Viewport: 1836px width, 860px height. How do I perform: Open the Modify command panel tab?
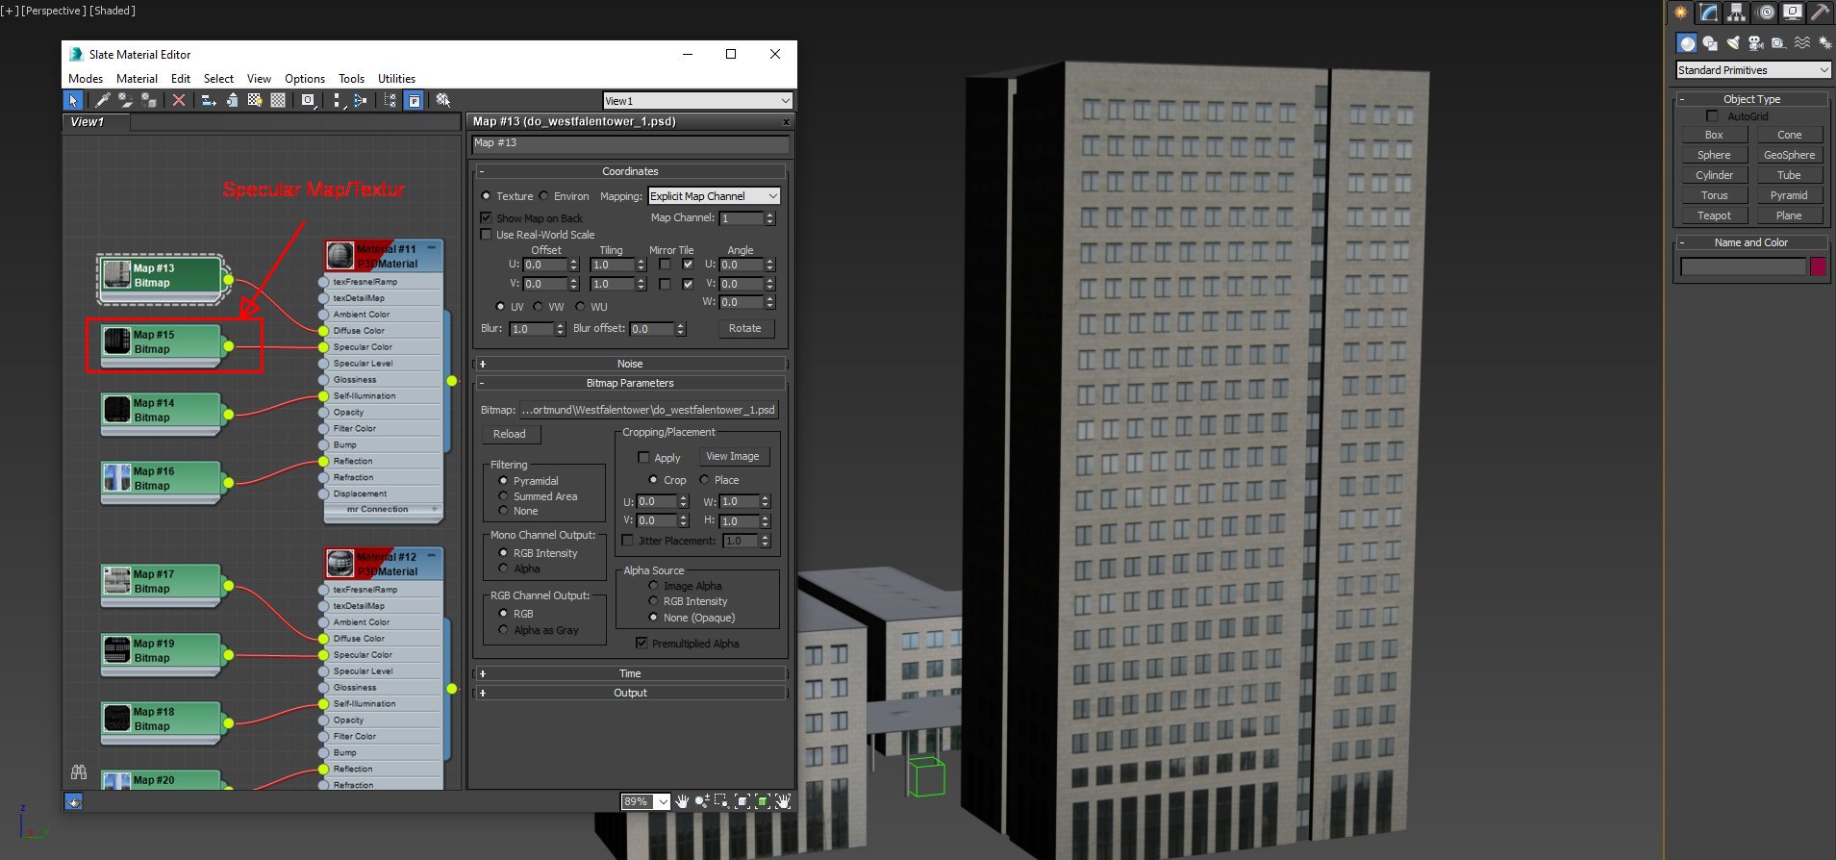point(1709,13)
